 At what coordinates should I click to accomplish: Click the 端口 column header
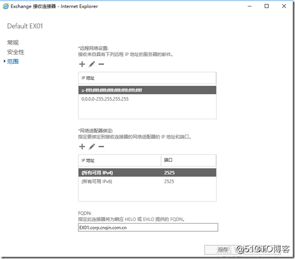189,160
